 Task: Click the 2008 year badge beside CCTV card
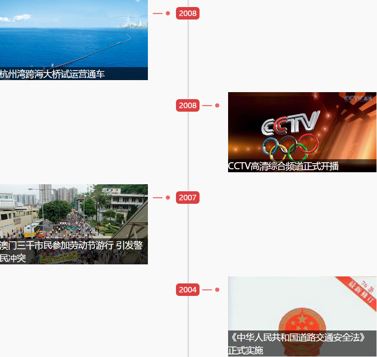pyautogui.click(x=187, y=105)
